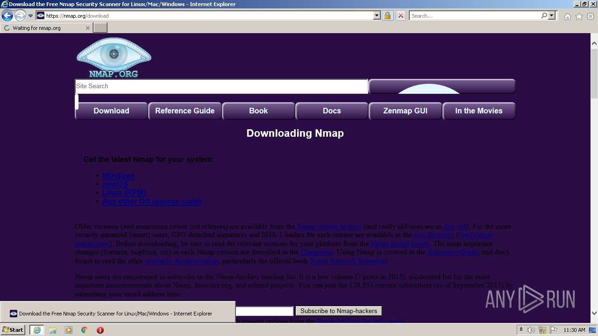Click the Nmap.org eye logo
Image resolution: width=598 pixels, height=336 pixels.
pyautogui.click(x=114, y=57)
